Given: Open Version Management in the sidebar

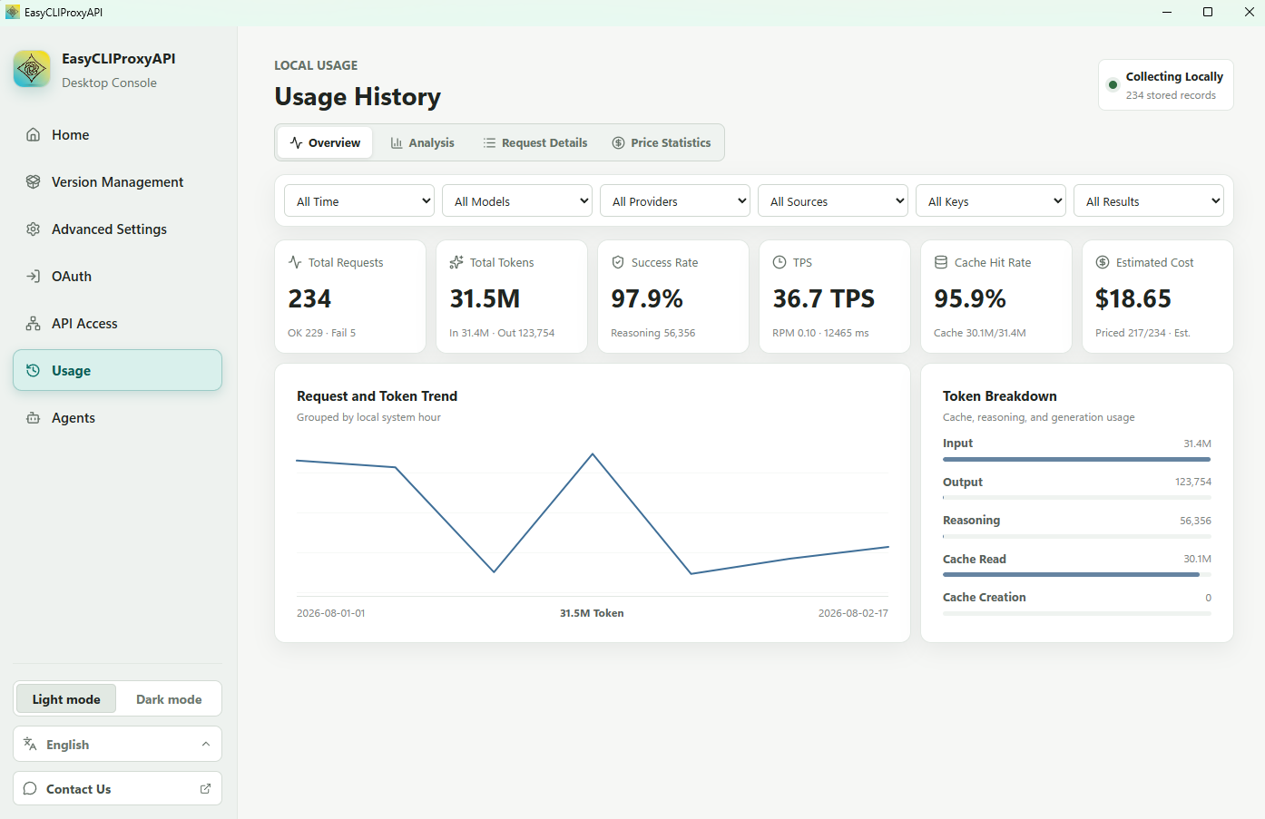Looking at the screenshot, I should pyautogui.click(x=117, y=181).
